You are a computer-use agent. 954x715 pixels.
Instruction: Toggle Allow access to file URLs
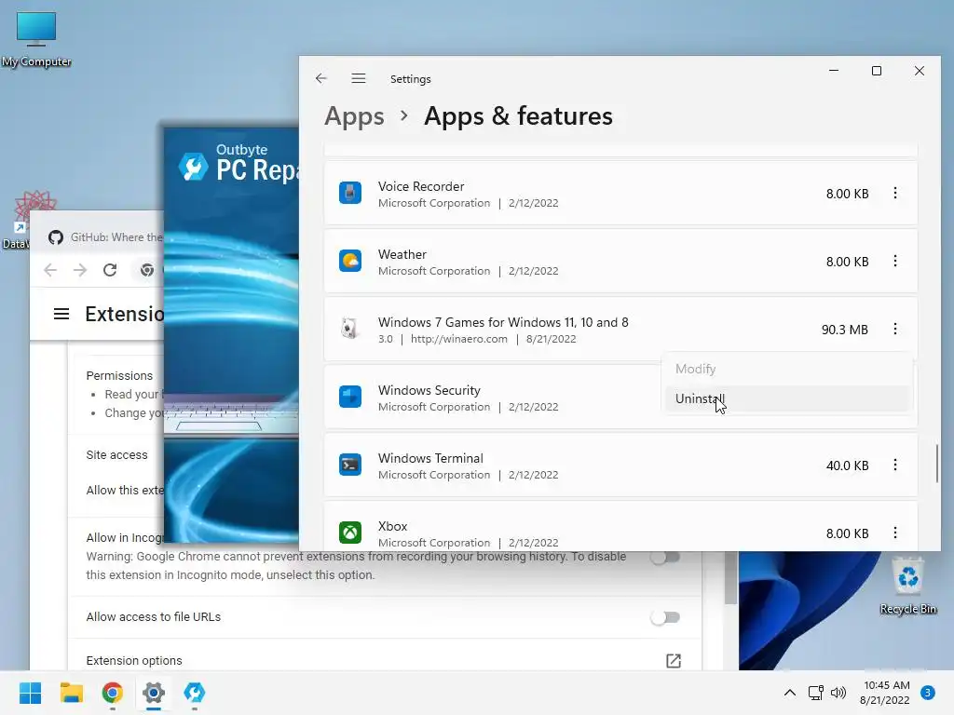coord(665,618)
